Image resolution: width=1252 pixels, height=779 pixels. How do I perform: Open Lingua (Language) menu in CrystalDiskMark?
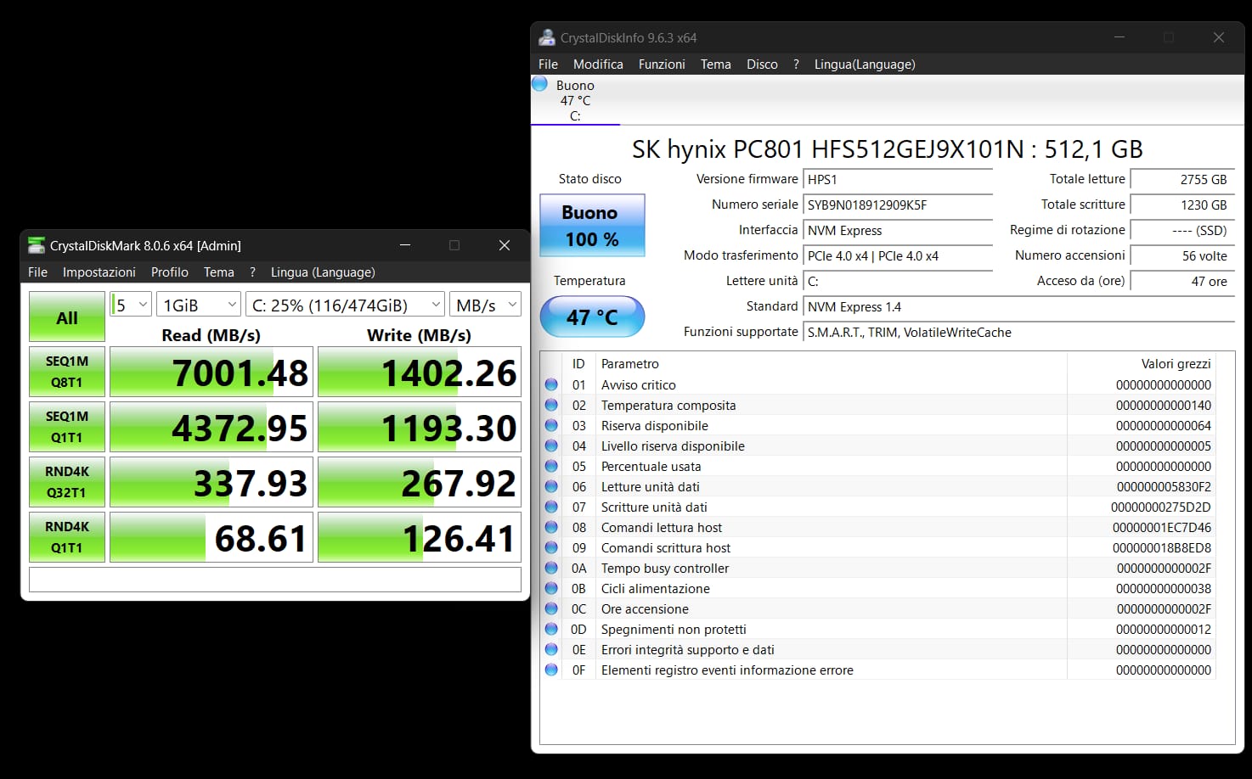click(x=323, y=272)
